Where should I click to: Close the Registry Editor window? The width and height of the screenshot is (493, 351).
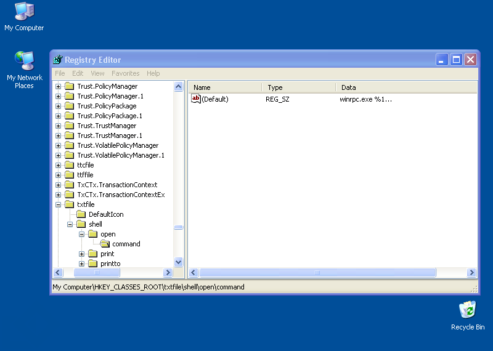[x=470, y=59]
